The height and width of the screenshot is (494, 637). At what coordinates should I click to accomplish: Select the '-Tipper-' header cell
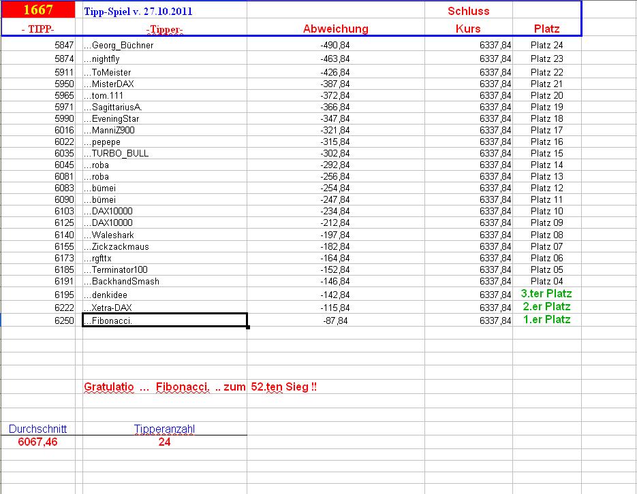click(x=165, y=29)
